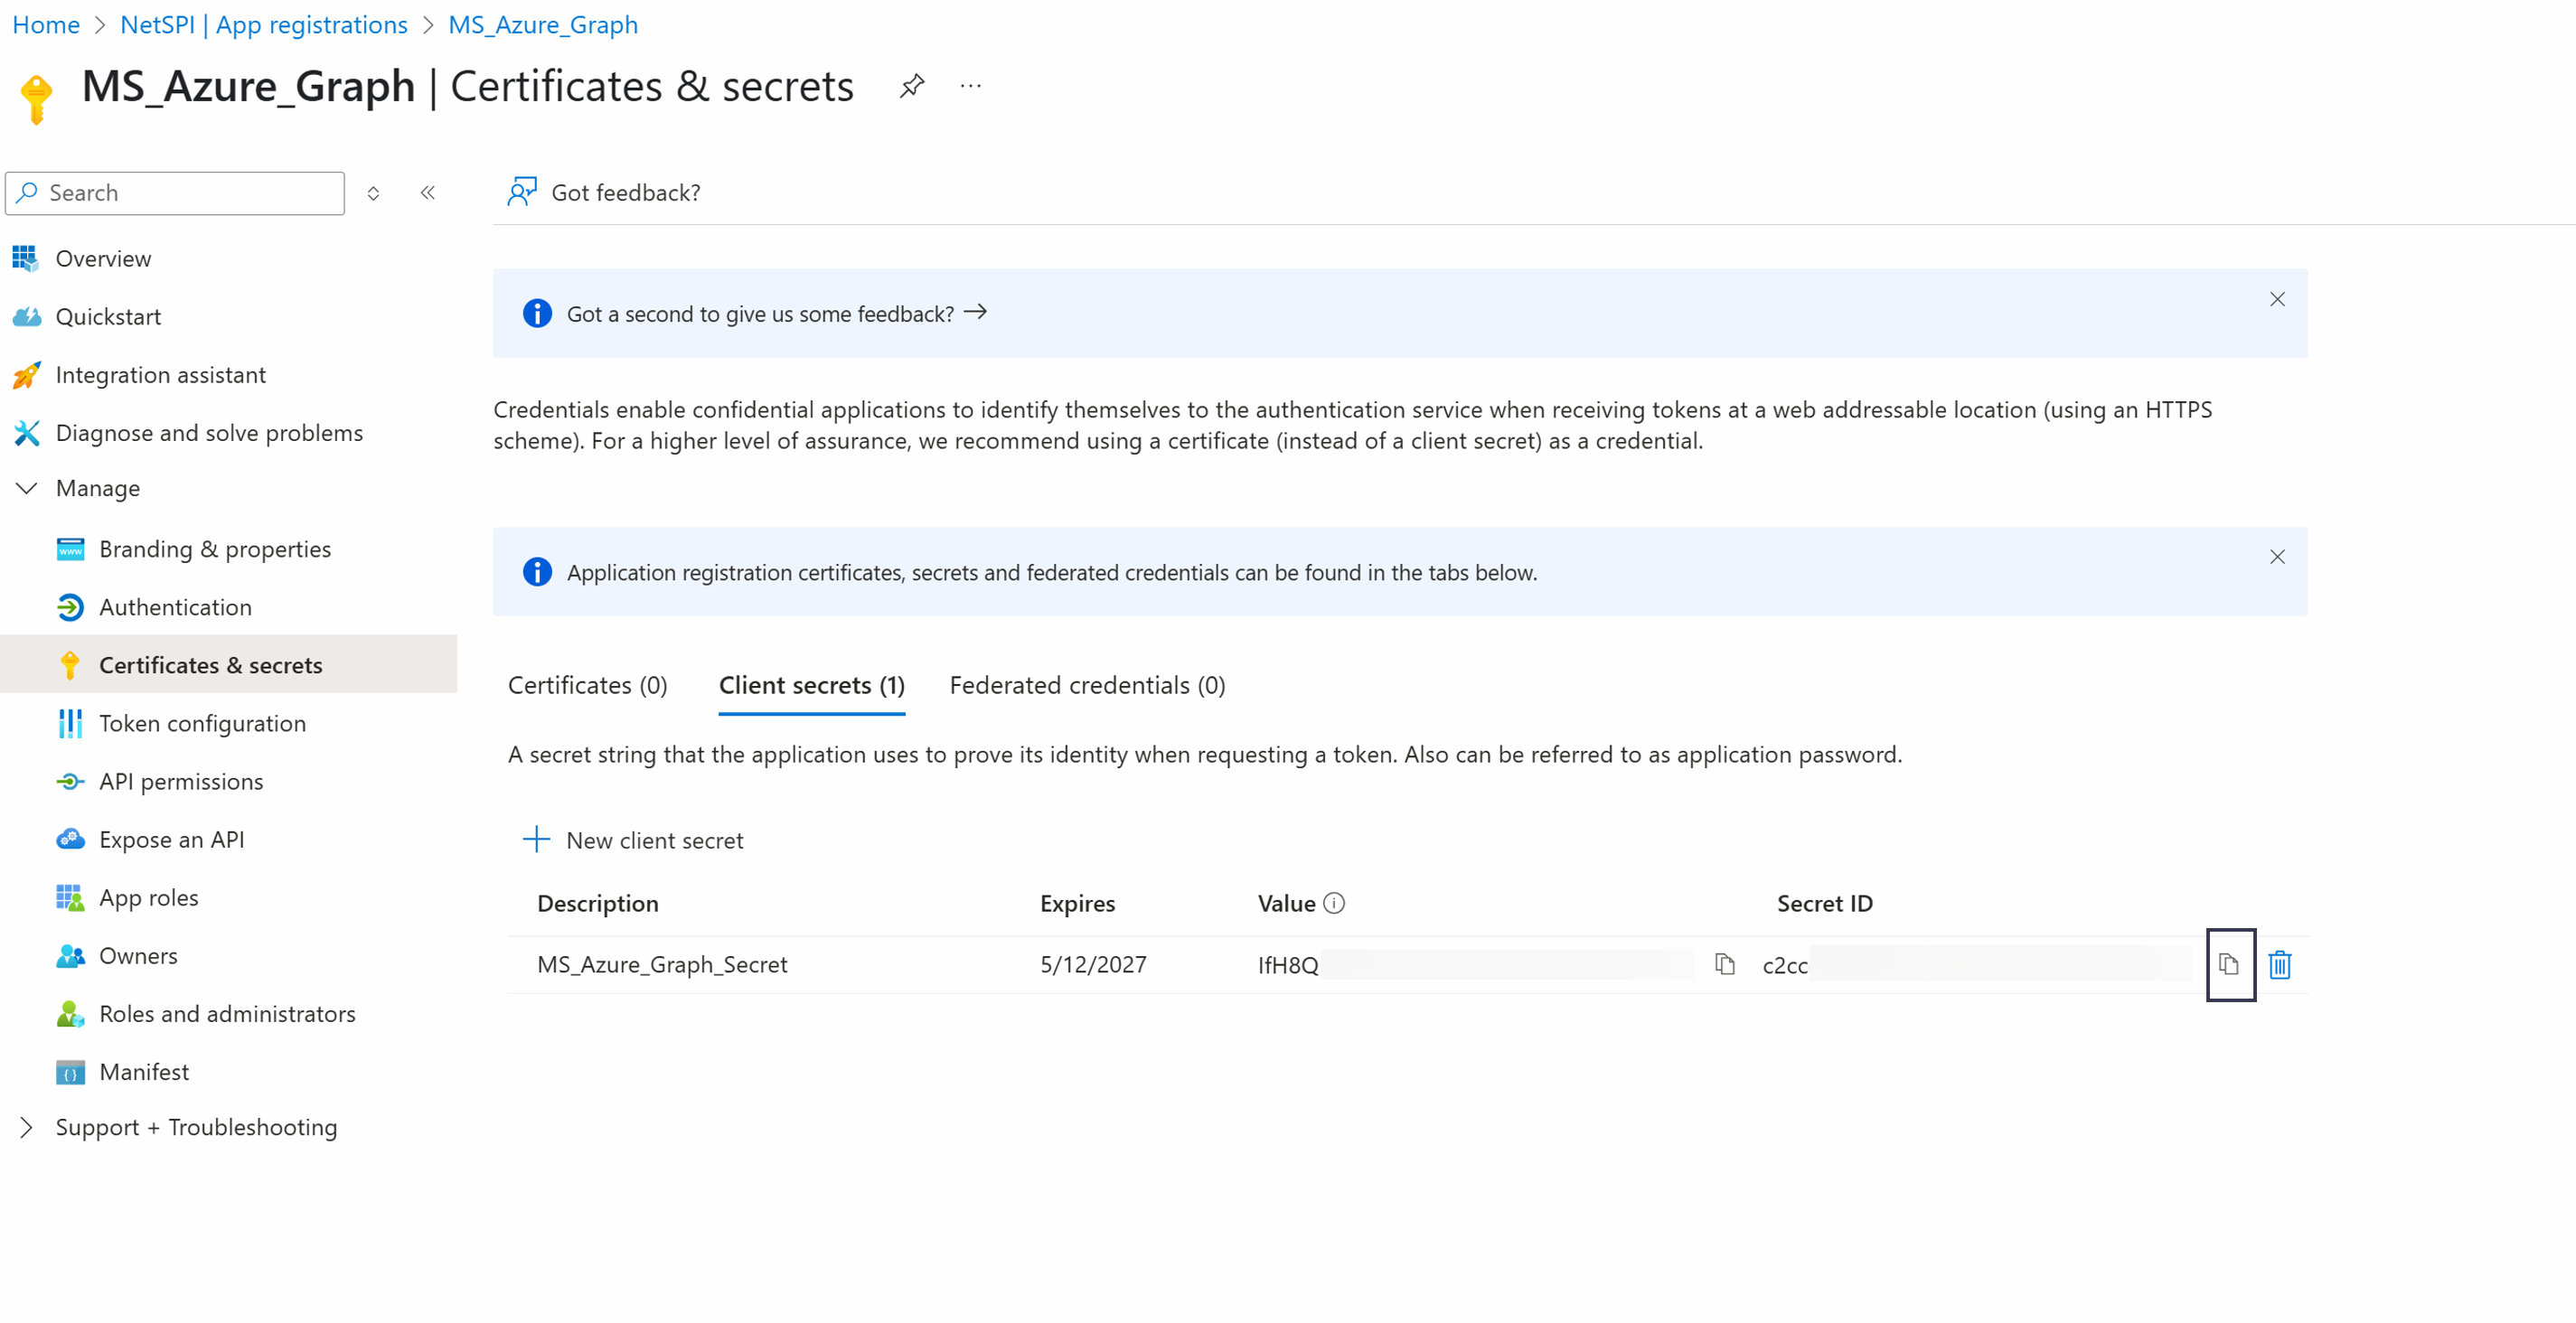Collapse the sidebar with double chevron

(x=428, y=192)
